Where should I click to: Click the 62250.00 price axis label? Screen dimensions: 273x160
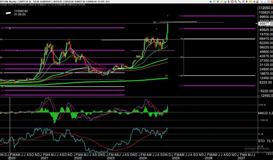pos(266,43)
